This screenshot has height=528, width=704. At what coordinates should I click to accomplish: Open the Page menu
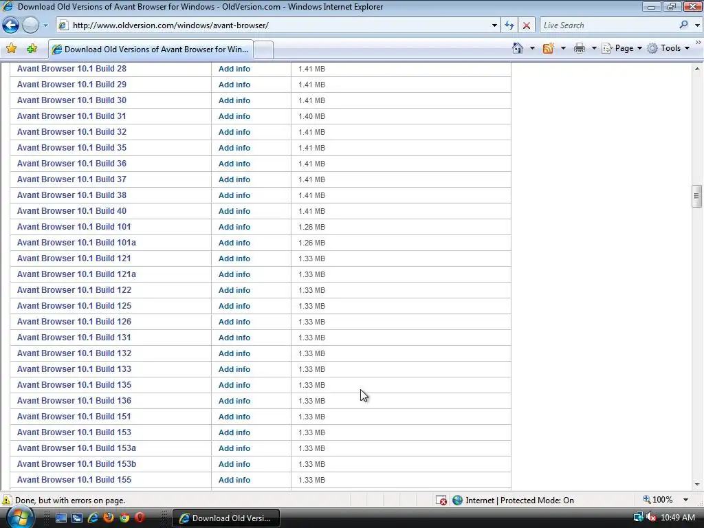(x=622, y=48)
